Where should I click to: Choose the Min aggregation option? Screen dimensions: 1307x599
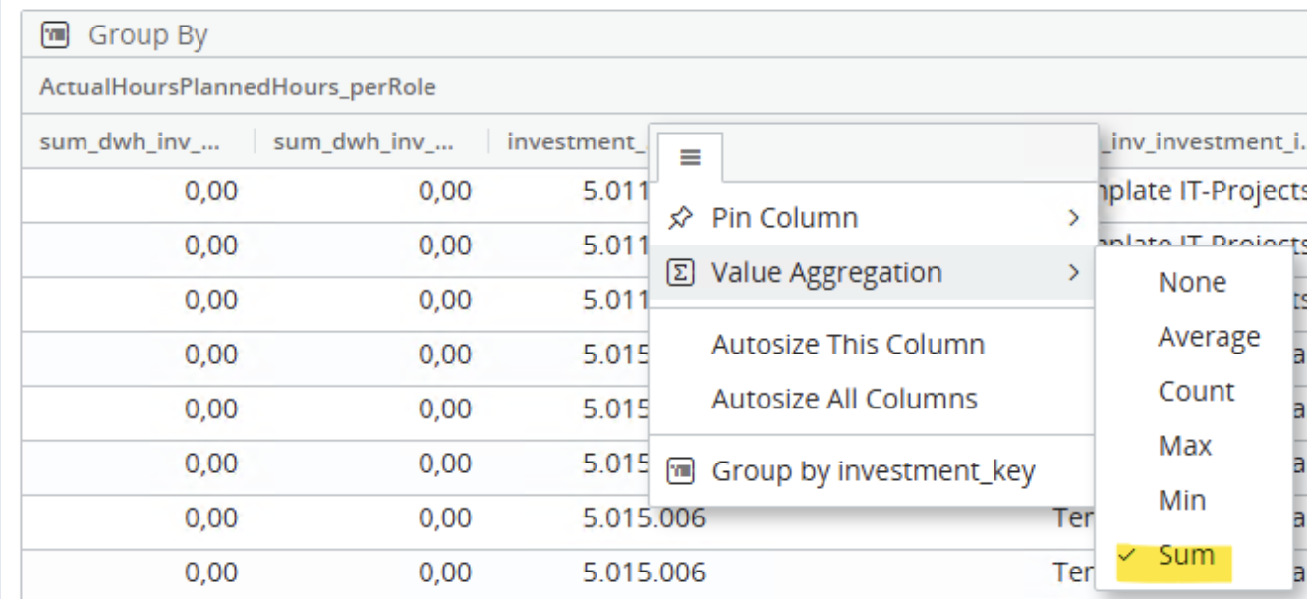1182,501
